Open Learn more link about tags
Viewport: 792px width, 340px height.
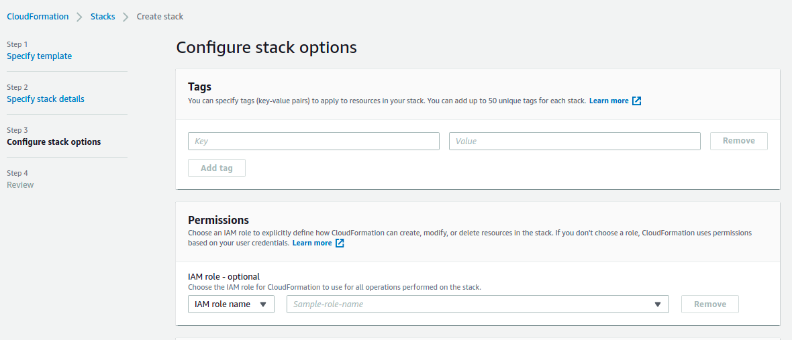click(609, 101)
